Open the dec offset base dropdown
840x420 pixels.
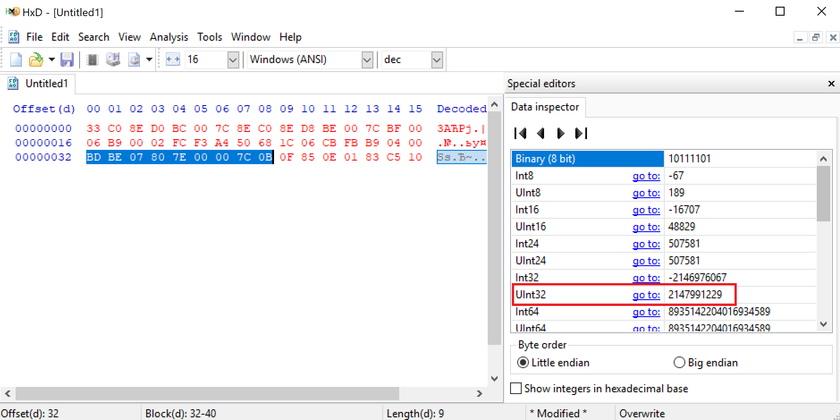click(437, 59)
